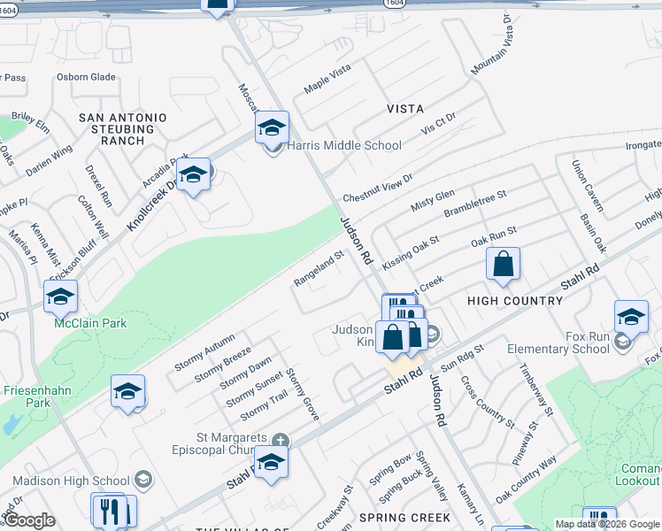Click the Kissing Oak St label
Viewport: 662px width, 531px height.
click(x=411, y=253)
